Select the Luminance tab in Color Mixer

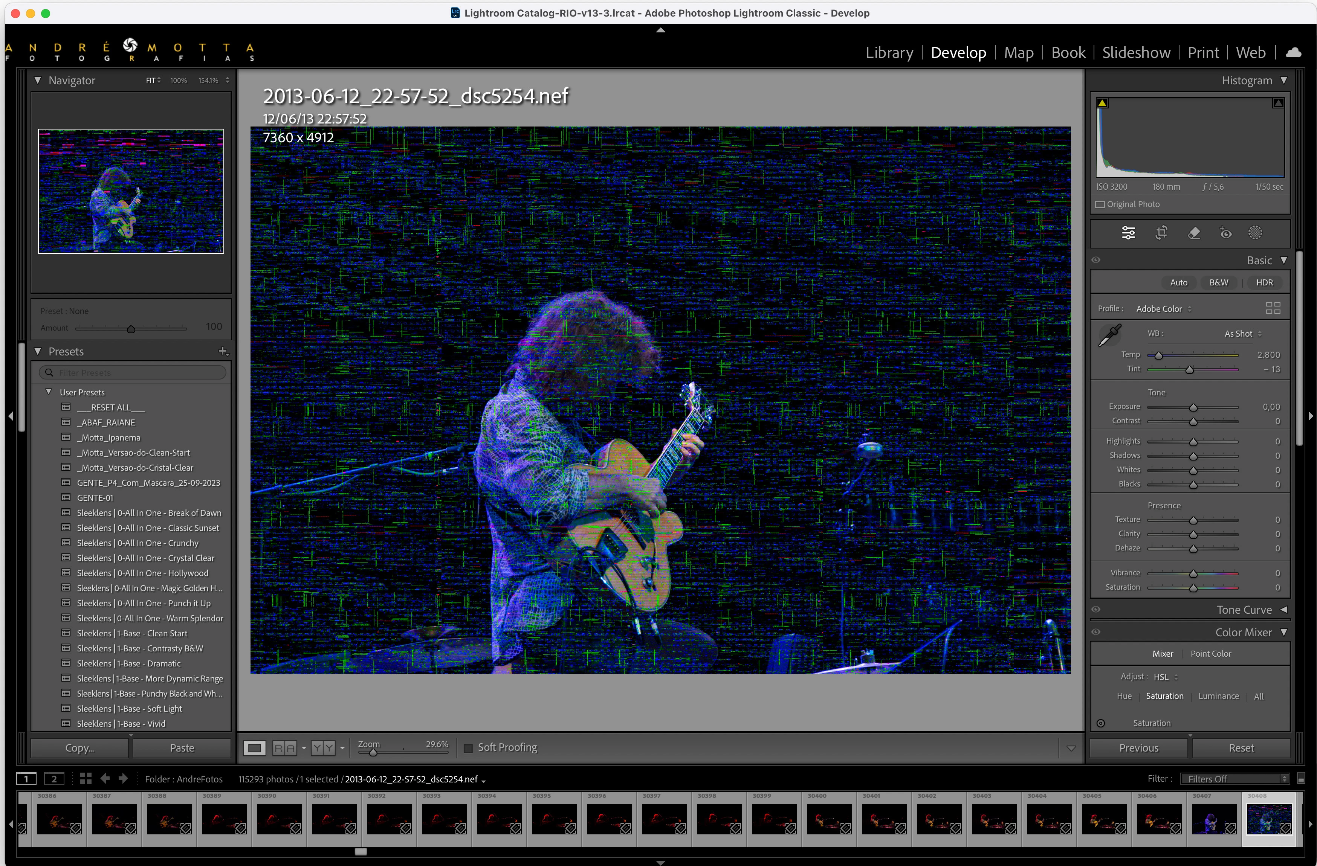[x=1218, y=696]
